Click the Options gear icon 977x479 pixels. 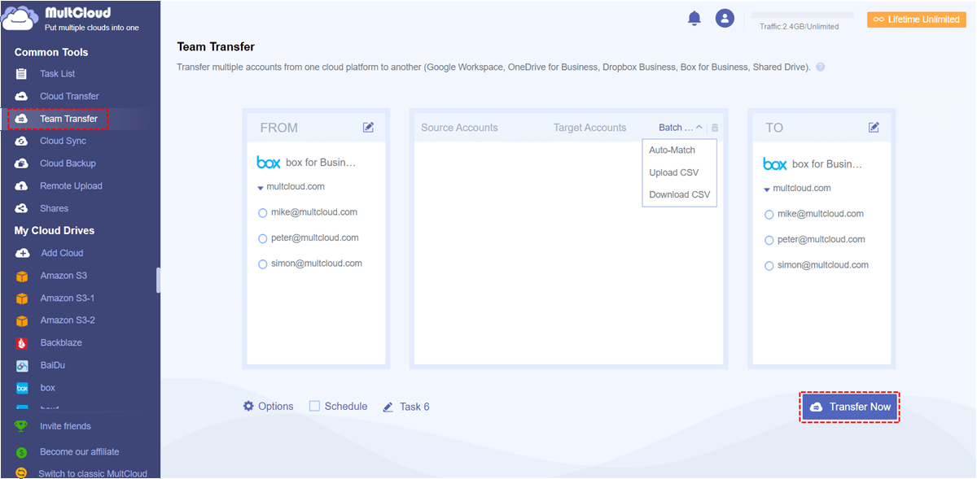pyautogui.click(x=248, y=406)
